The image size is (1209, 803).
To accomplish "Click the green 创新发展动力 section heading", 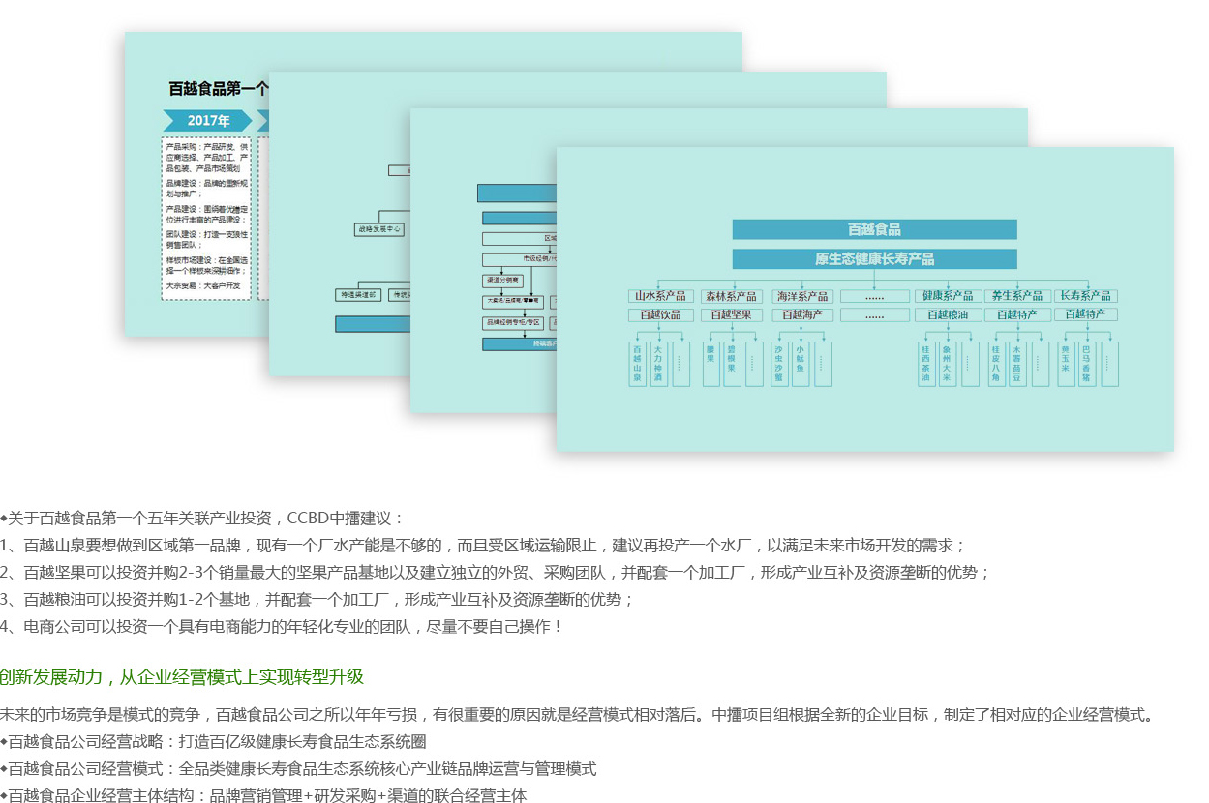I will 182,676.
